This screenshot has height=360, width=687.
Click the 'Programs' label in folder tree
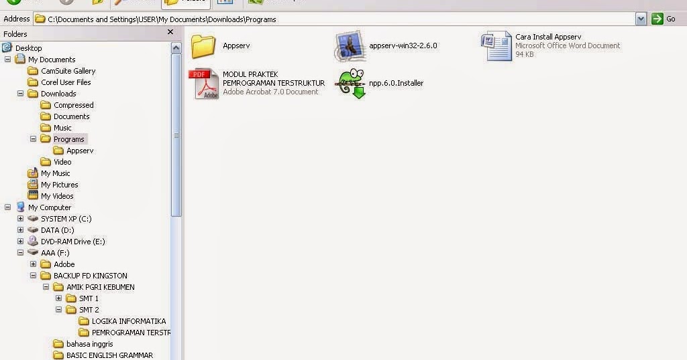click(x=69, y=139)
